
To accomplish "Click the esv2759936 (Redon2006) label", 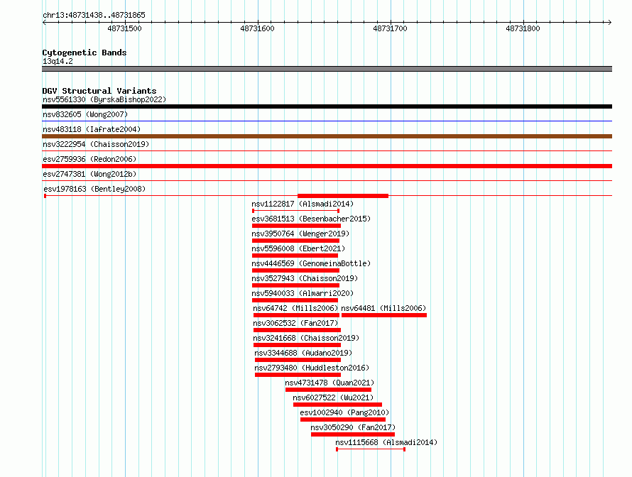I will coord(89,159).
